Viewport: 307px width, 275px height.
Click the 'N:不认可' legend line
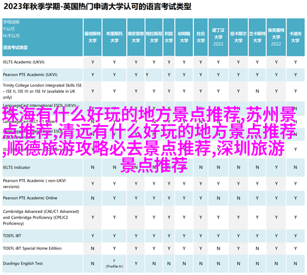point(11,36)
